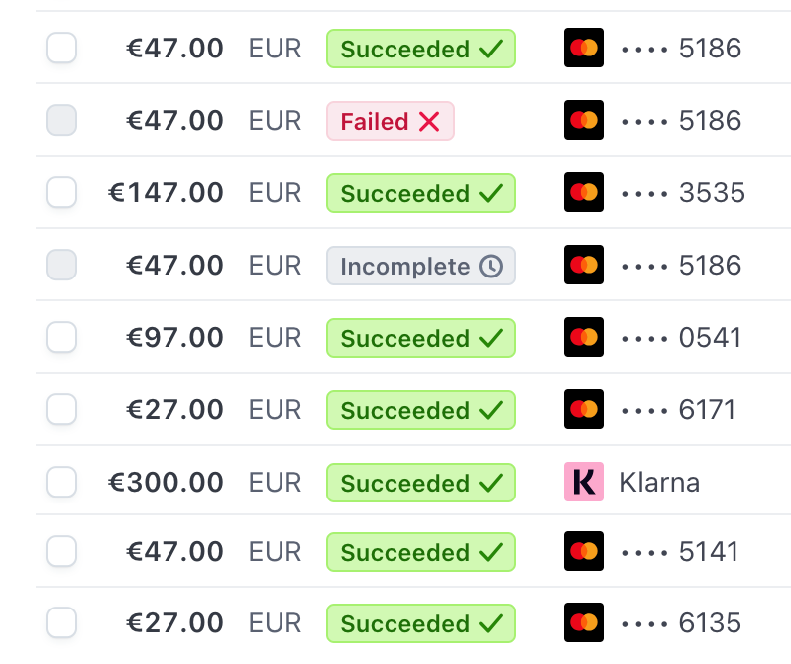791x664 pixels.
Task: Click the Succeeded badge on the €300.00 payment
Action: pos(420,483)
